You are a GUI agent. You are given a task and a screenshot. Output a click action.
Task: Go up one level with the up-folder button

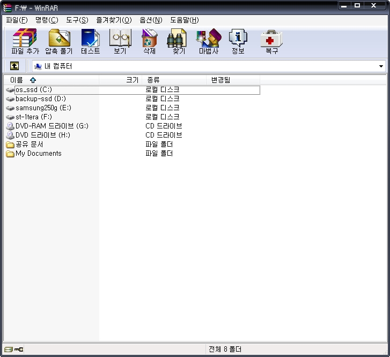(x=14, y=66)
